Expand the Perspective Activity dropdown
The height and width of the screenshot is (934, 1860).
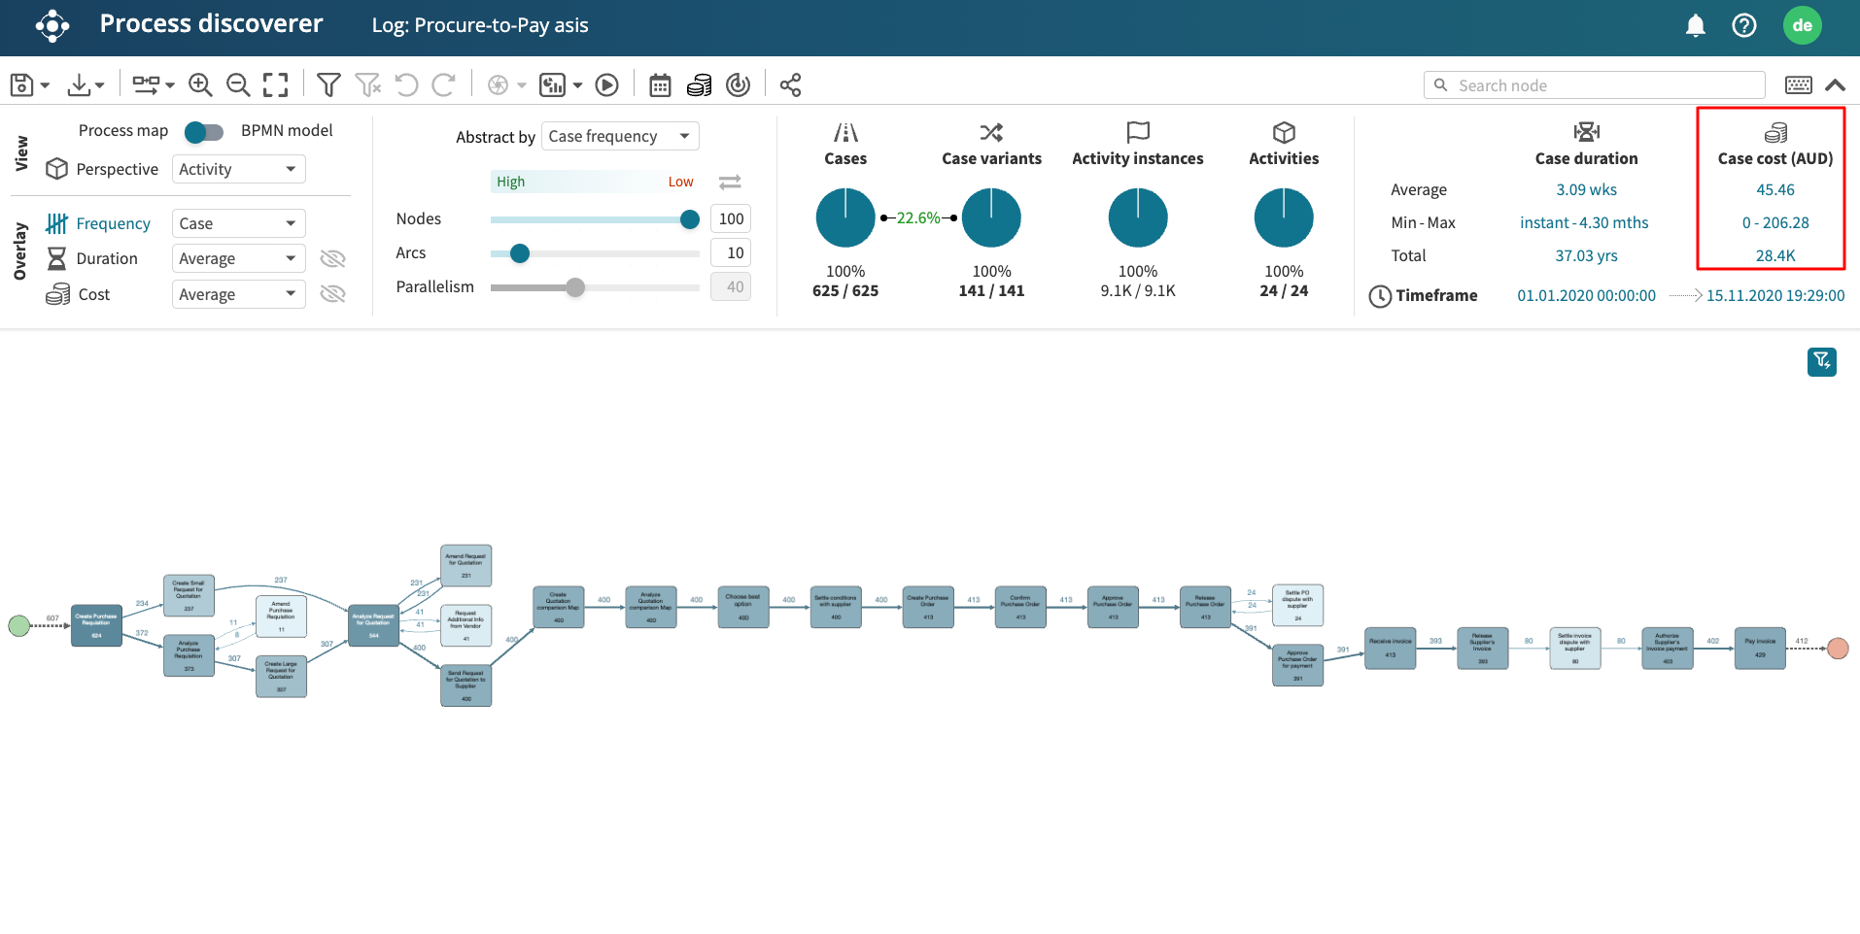point(238,169)
